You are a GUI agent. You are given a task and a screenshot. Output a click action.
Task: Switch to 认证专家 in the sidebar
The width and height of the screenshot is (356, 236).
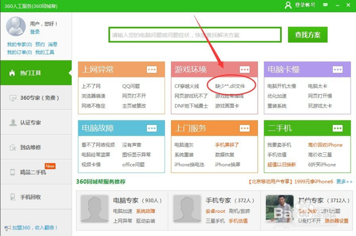click(x=36, y=123)
